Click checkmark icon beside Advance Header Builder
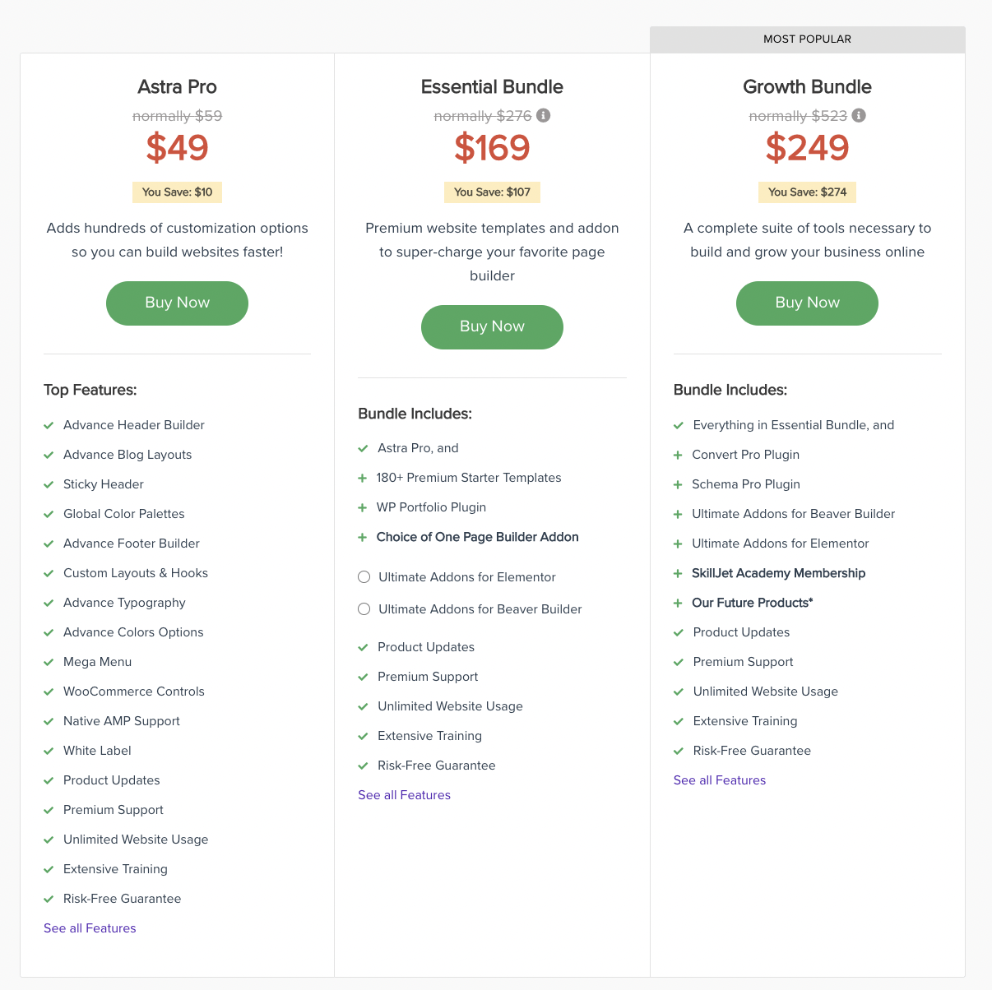The width and height of the screenshot is (992, 990). [49, 425]
